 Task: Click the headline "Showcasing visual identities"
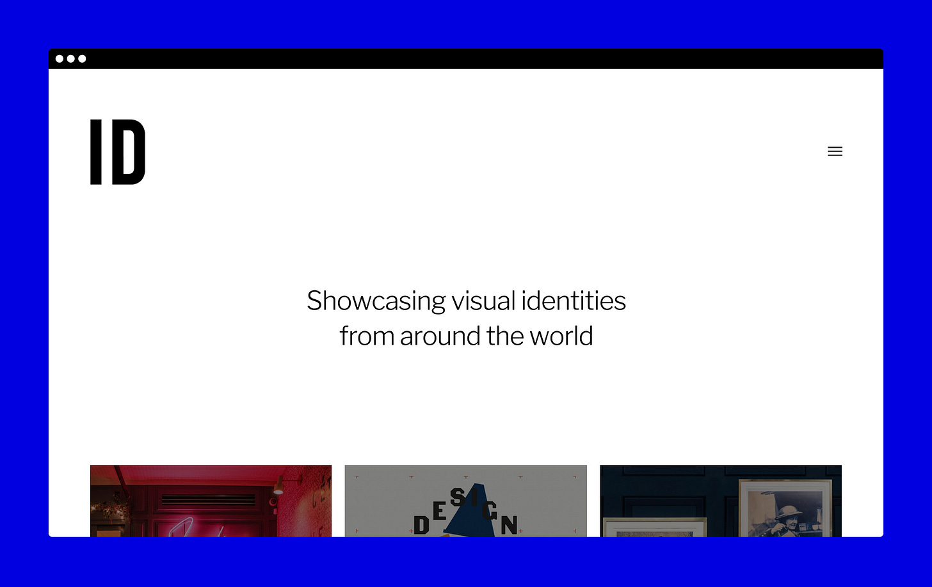pyautogui.click(x=466, y=301)
